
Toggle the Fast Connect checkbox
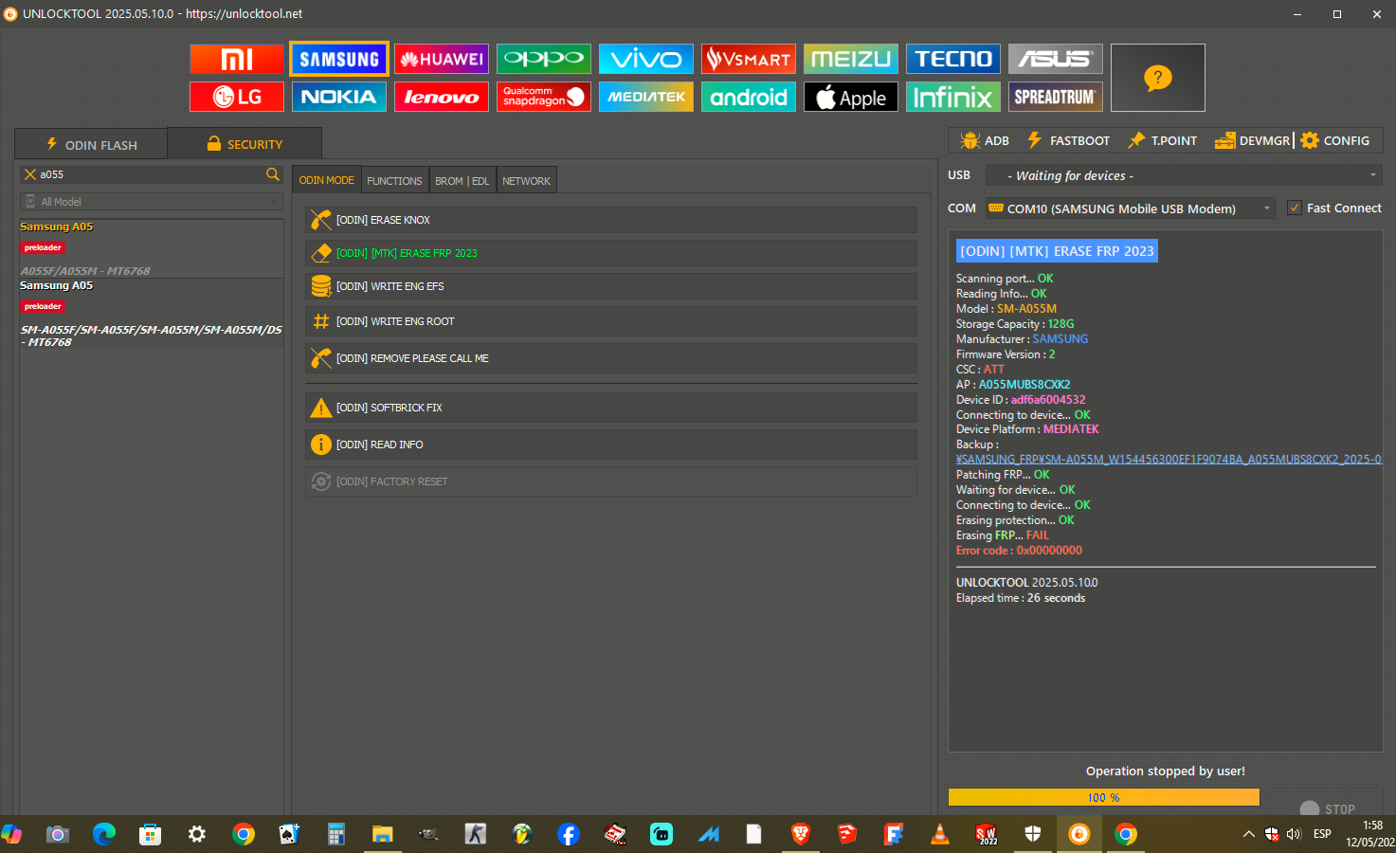coord(1295,209)
